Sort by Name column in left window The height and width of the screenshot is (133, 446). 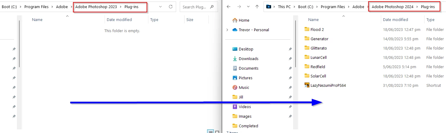(x=37, y=20)
